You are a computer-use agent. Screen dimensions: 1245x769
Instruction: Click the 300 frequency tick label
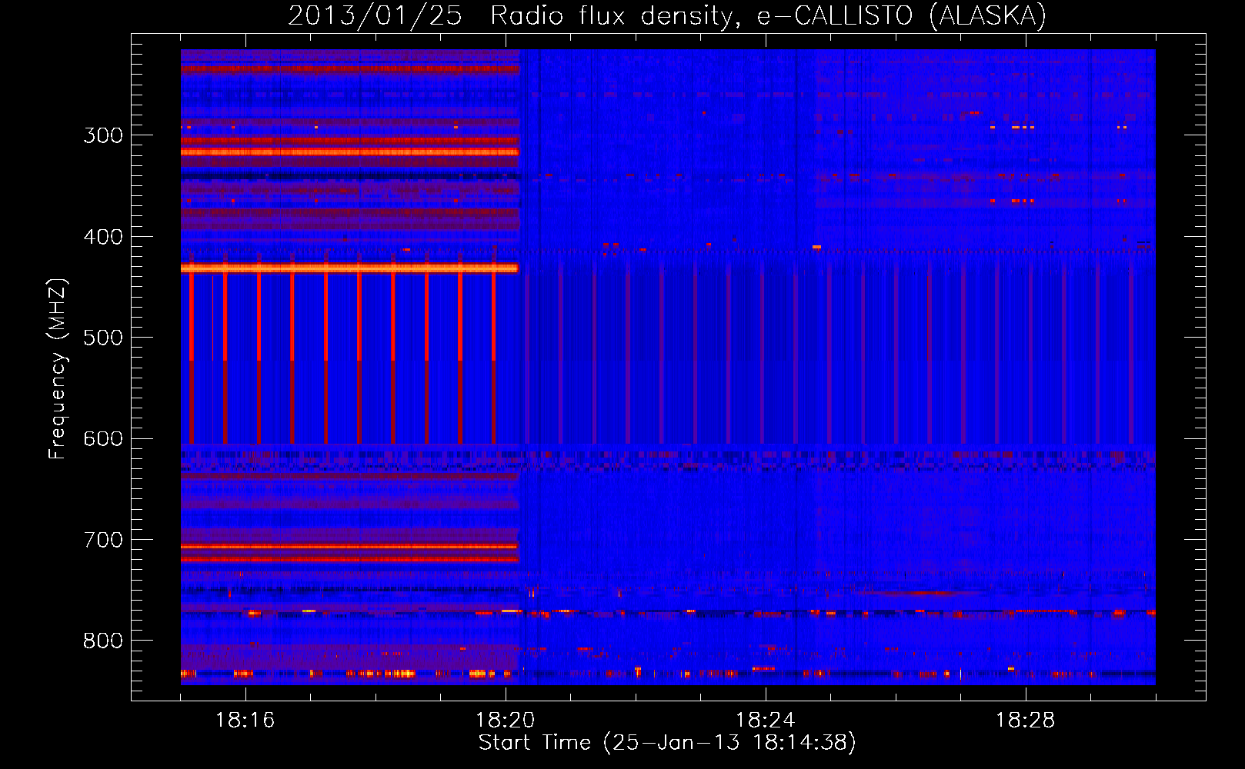tap(103, 135)
